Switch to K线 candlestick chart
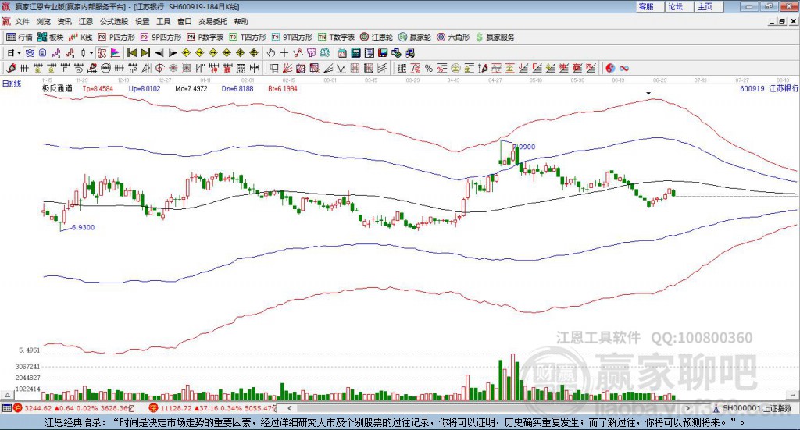 81,37
